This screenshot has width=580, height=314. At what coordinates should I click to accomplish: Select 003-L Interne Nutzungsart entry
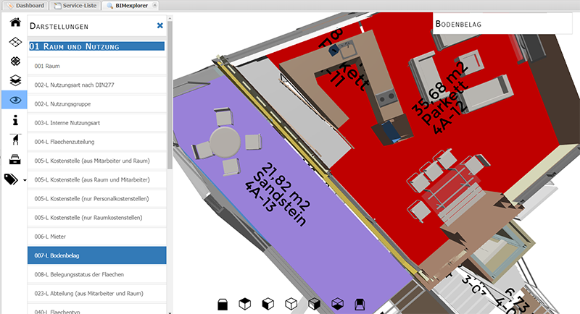pyautogui.click(x=97, y=123)
